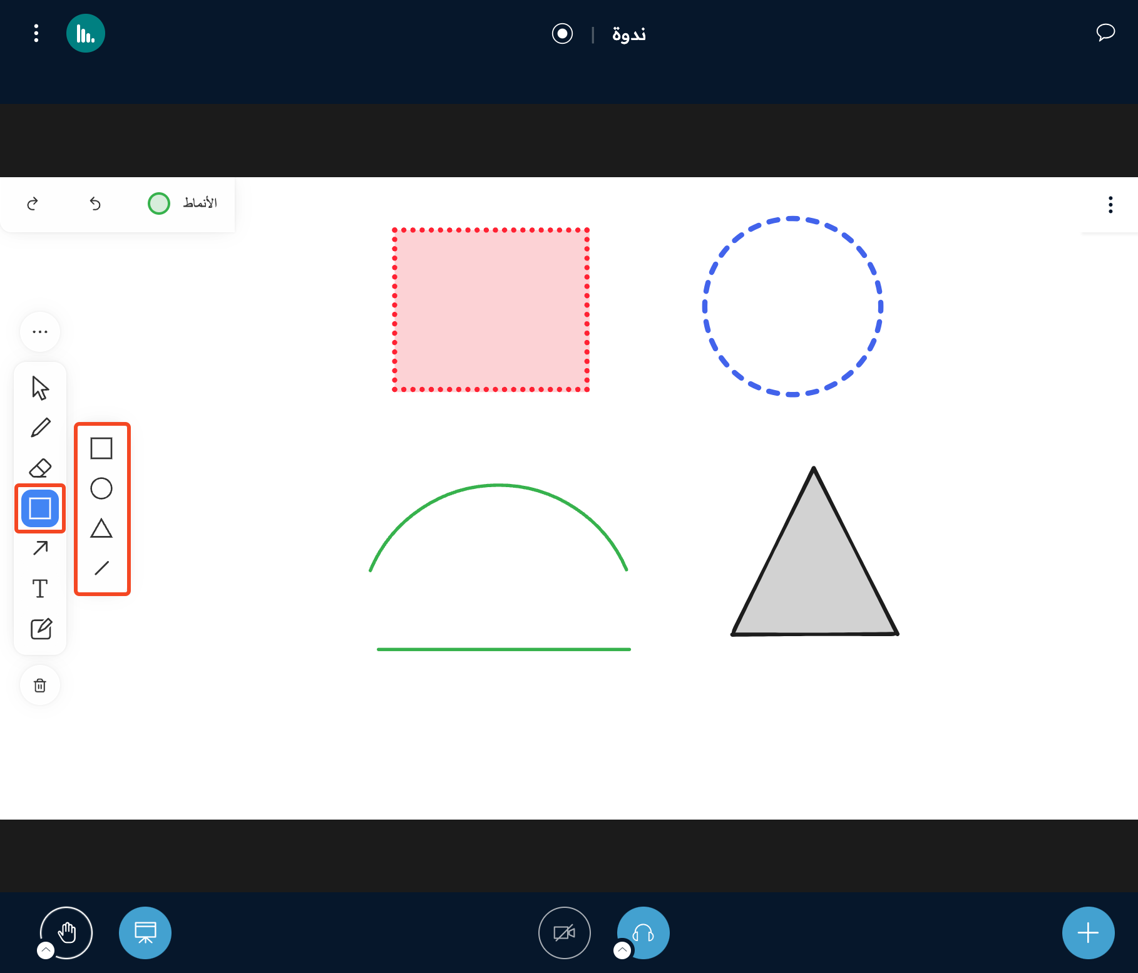Expand the reactions chevron beside raise hand
Viewport: 1138px width, 973px height.
[x=46, y=950]
